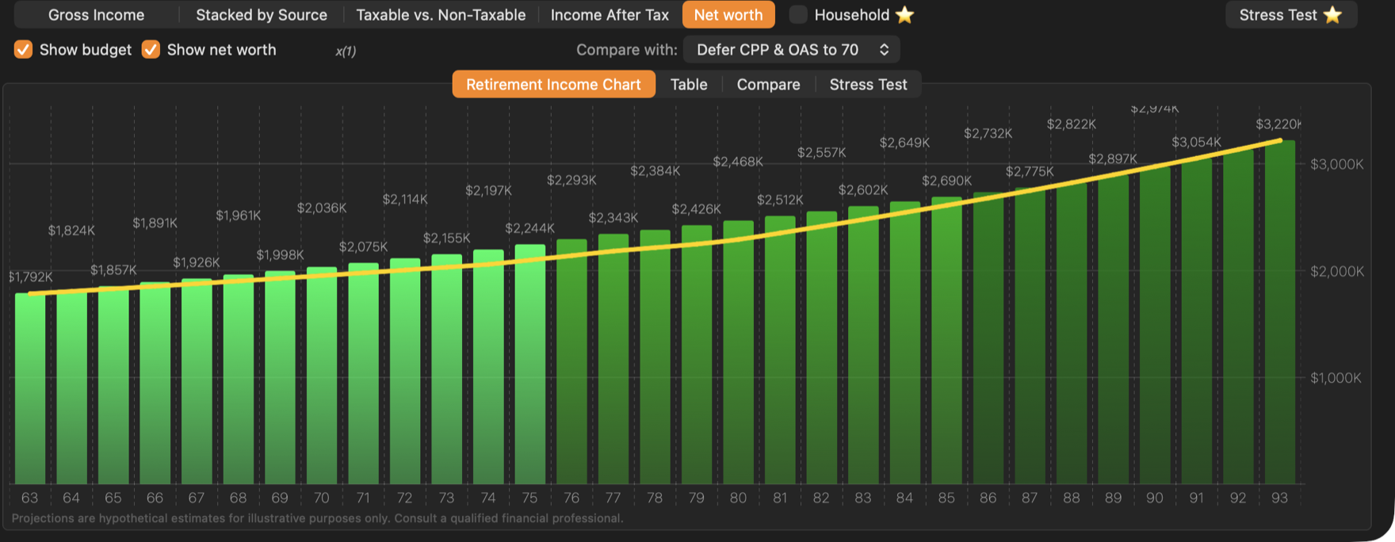Screen dimensions: 1395x542
Task: Select the Net worth view tab
Action: (x=728, y=15)
